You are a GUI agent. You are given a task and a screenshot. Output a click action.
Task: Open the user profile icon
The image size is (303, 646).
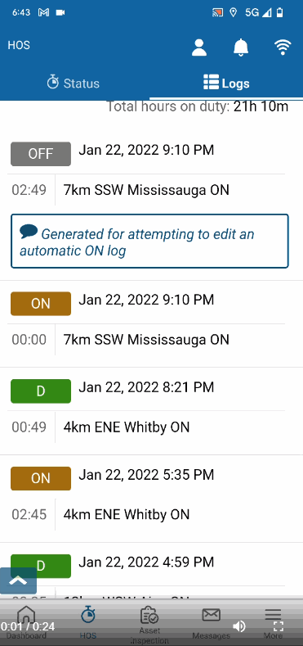[x=199, y=47]
